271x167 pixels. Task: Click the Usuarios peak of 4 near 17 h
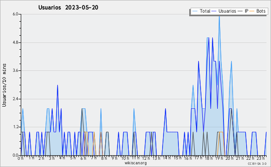(198, 62)
